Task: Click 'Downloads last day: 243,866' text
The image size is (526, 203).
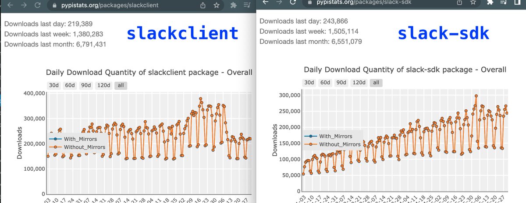Action: click(304, 21)
